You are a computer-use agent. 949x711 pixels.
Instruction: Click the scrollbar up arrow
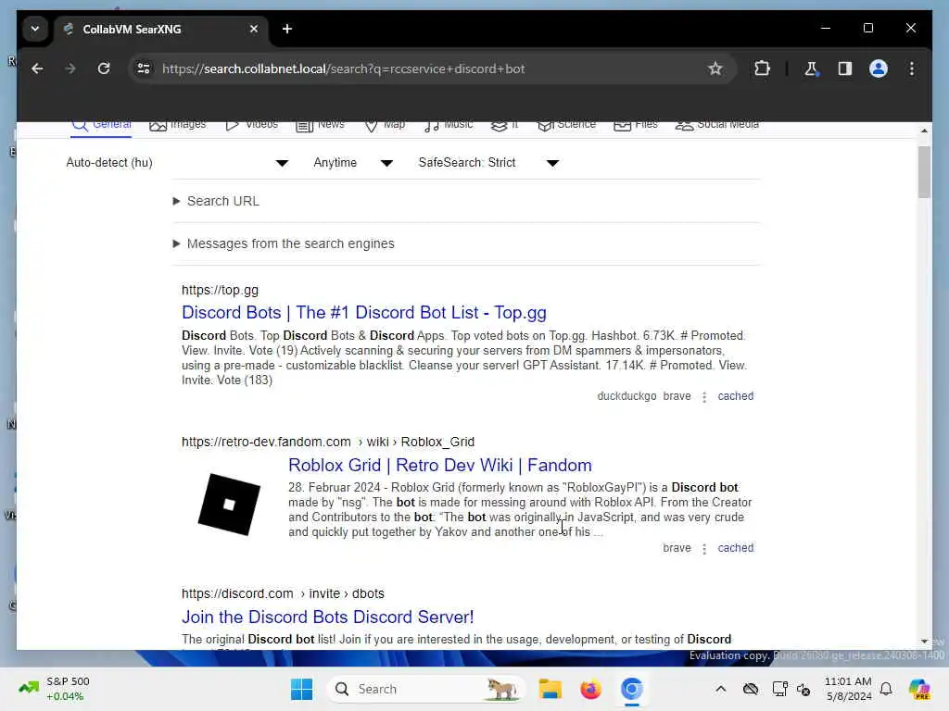(x=924, y=131)
